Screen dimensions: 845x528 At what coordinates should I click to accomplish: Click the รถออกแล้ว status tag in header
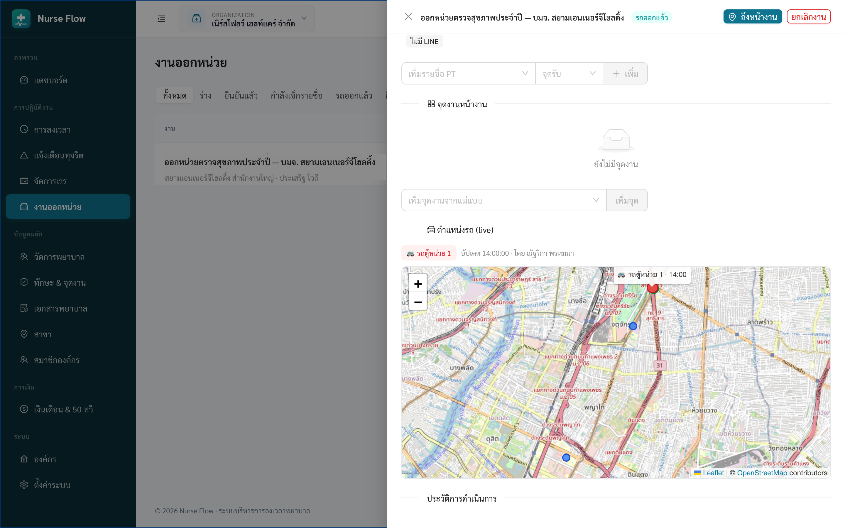(x=651, y=18)
